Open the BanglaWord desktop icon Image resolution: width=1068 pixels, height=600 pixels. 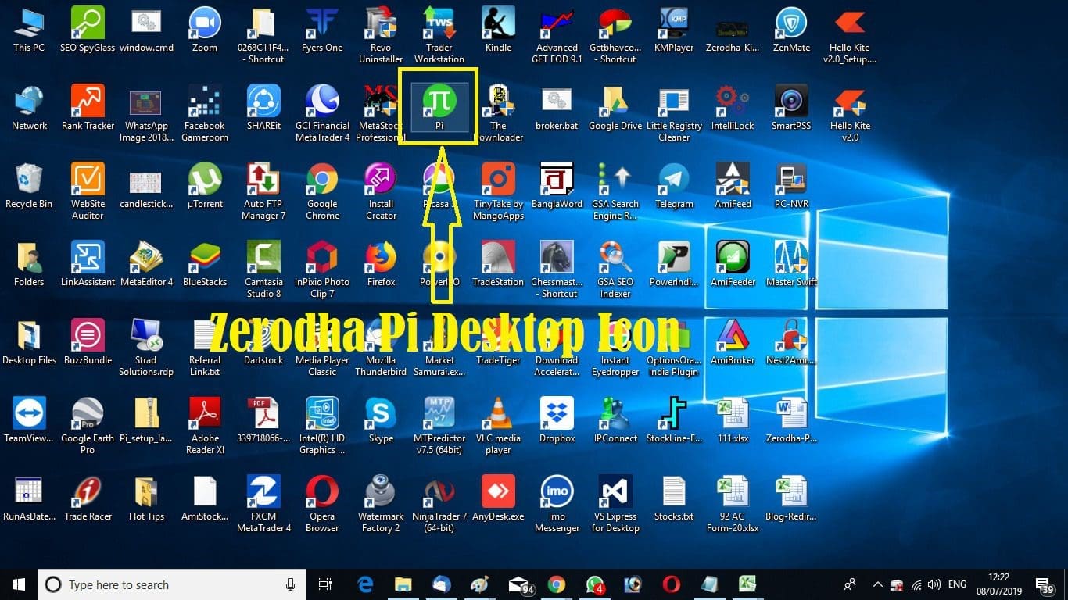click(x=557, y=185)
